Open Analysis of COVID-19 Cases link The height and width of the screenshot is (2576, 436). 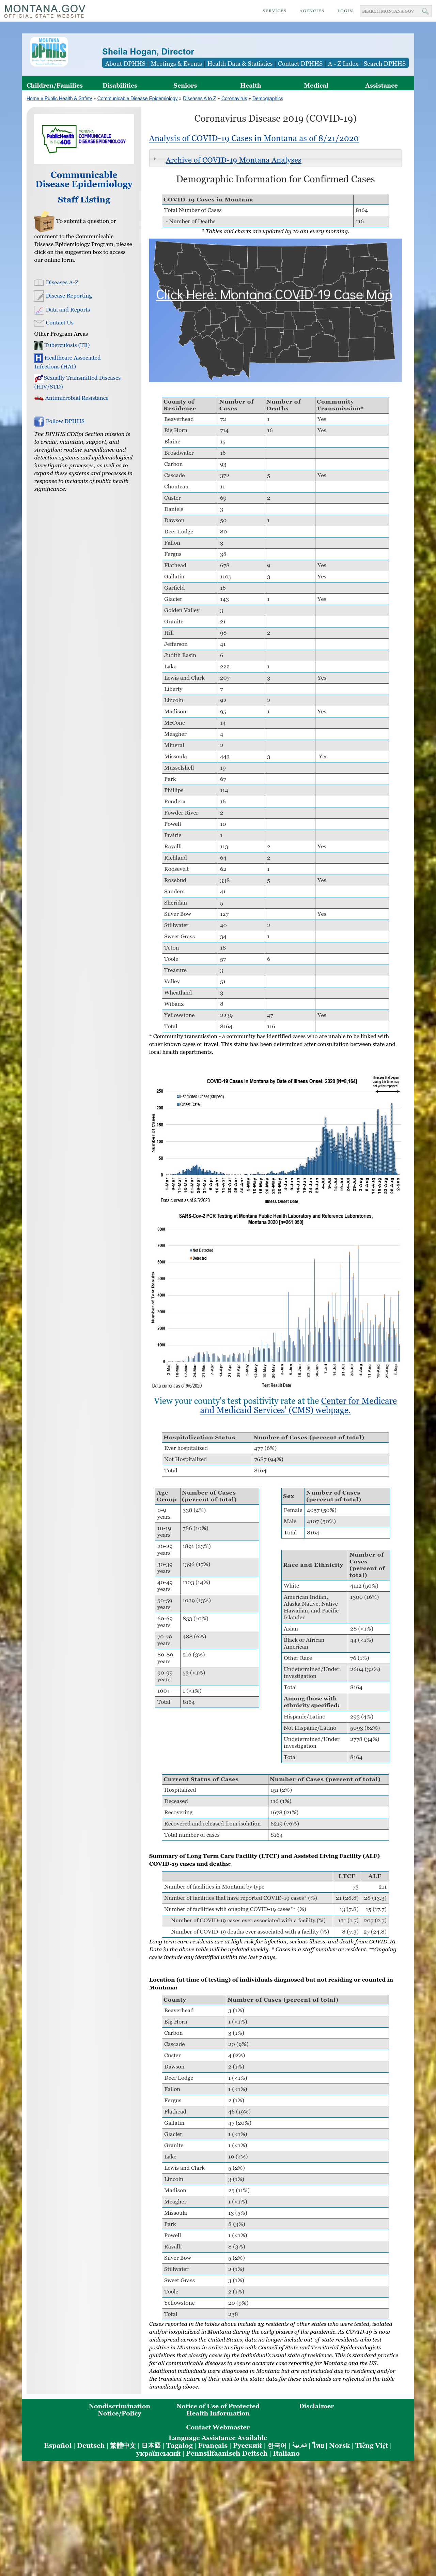(254, 138)
